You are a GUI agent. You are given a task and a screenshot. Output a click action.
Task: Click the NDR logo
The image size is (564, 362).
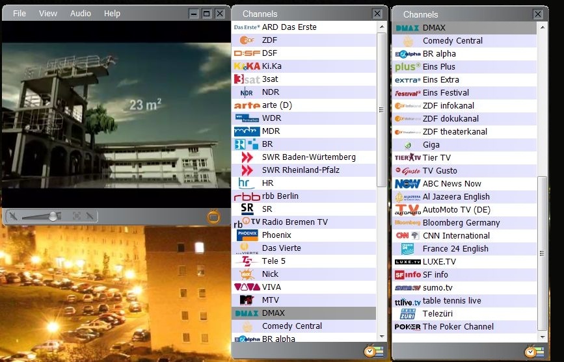click(247, 92)
